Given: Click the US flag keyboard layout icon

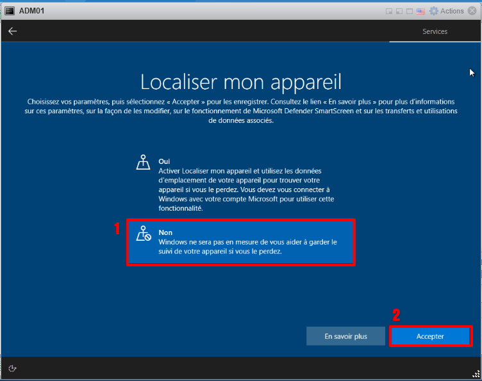Looking at the screenshot, I should click(x=421, y=11).
